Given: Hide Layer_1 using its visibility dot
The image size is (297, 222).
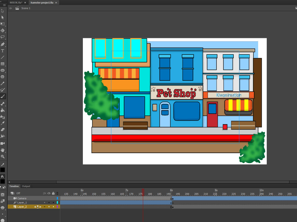Looking at the screenshot, I should [x=49, y=202].
